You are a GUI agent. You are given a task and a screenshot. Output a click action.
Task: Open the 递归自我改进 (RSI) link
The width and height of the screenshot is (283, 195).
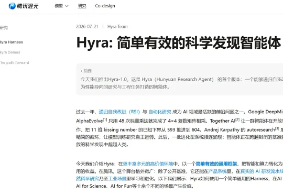coord(119,112)
